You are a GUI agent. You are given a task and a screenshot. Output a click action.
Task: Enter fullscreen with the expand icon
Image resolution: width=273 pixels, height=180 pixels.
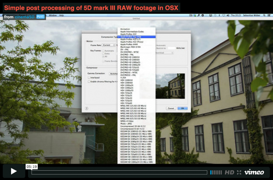[239, 172]
